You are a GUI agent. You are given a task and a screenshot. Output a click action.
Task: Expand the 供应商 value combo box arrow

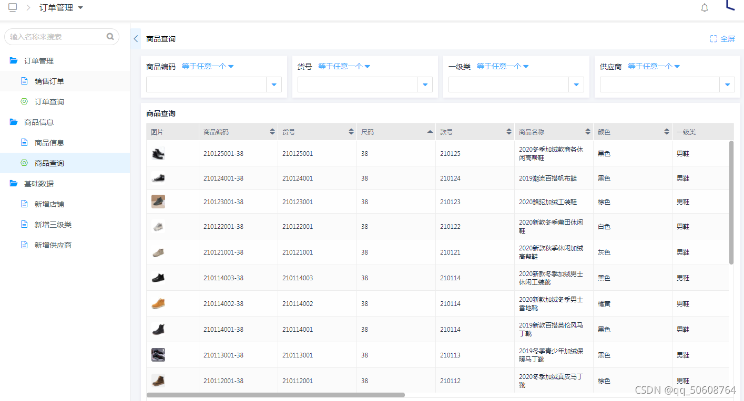(x=727, y=85)
